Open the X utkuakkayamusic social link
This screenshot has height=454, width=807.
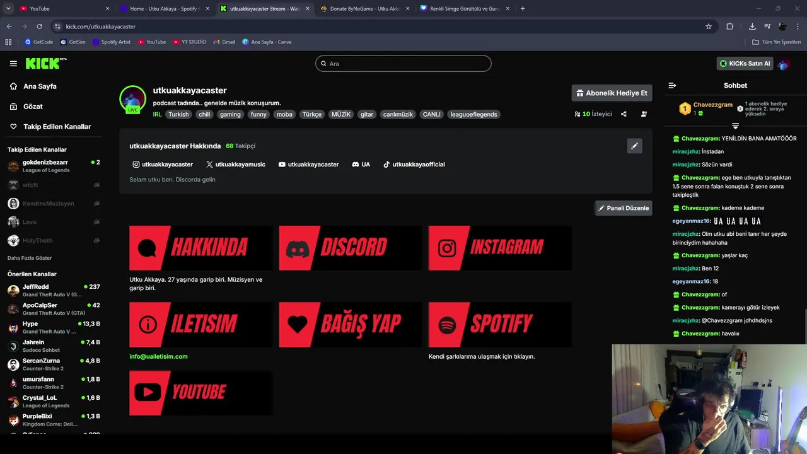click(x=236, y=164)
